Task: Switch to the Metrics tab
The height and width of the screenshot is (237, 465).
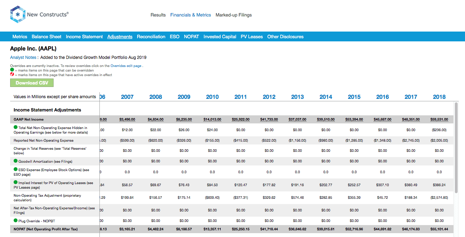Action: (x=20, y=36)
